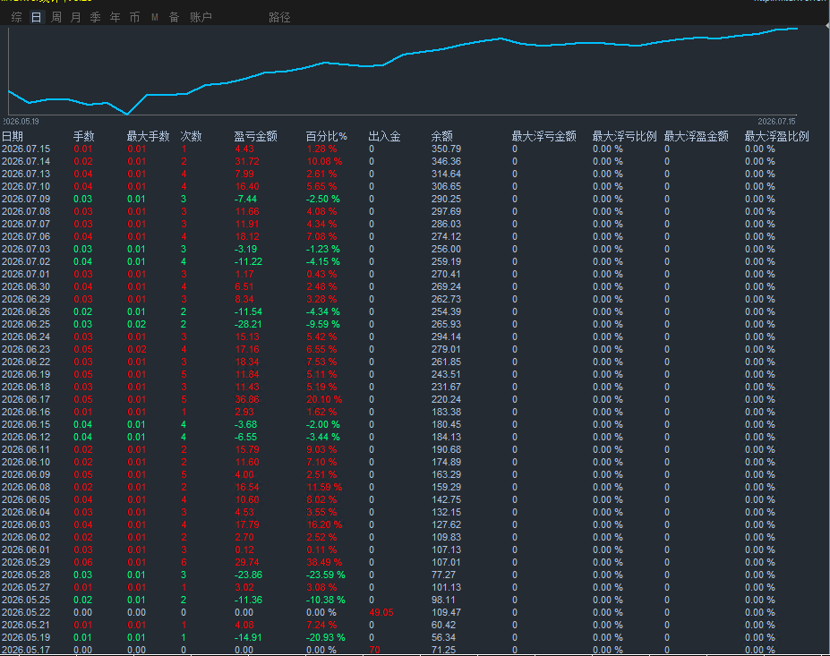The width and height of the screenshot is (830, 656).
Task: Switch to the 综 summary tab
Action: 16,18
